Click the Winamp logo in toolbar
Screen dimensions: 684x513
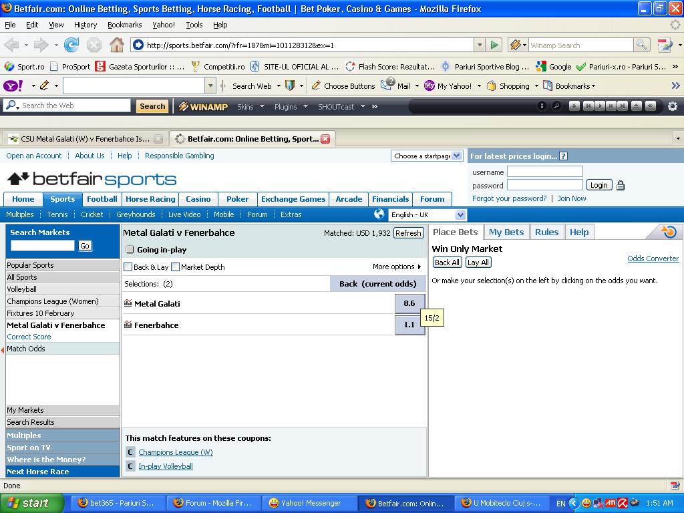pos(203,106)
